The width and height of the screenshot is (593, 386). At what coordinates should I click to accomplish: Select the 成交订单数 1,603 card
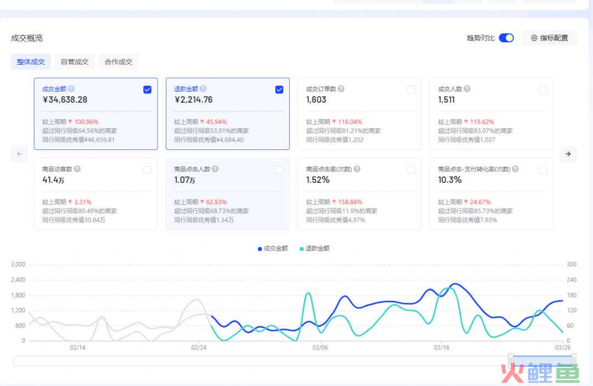click(360, 114)
